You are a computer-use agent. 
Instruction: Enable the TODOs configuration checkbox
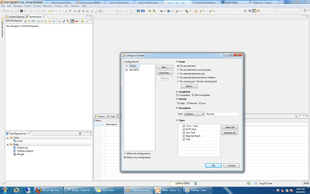coord(127,66)
